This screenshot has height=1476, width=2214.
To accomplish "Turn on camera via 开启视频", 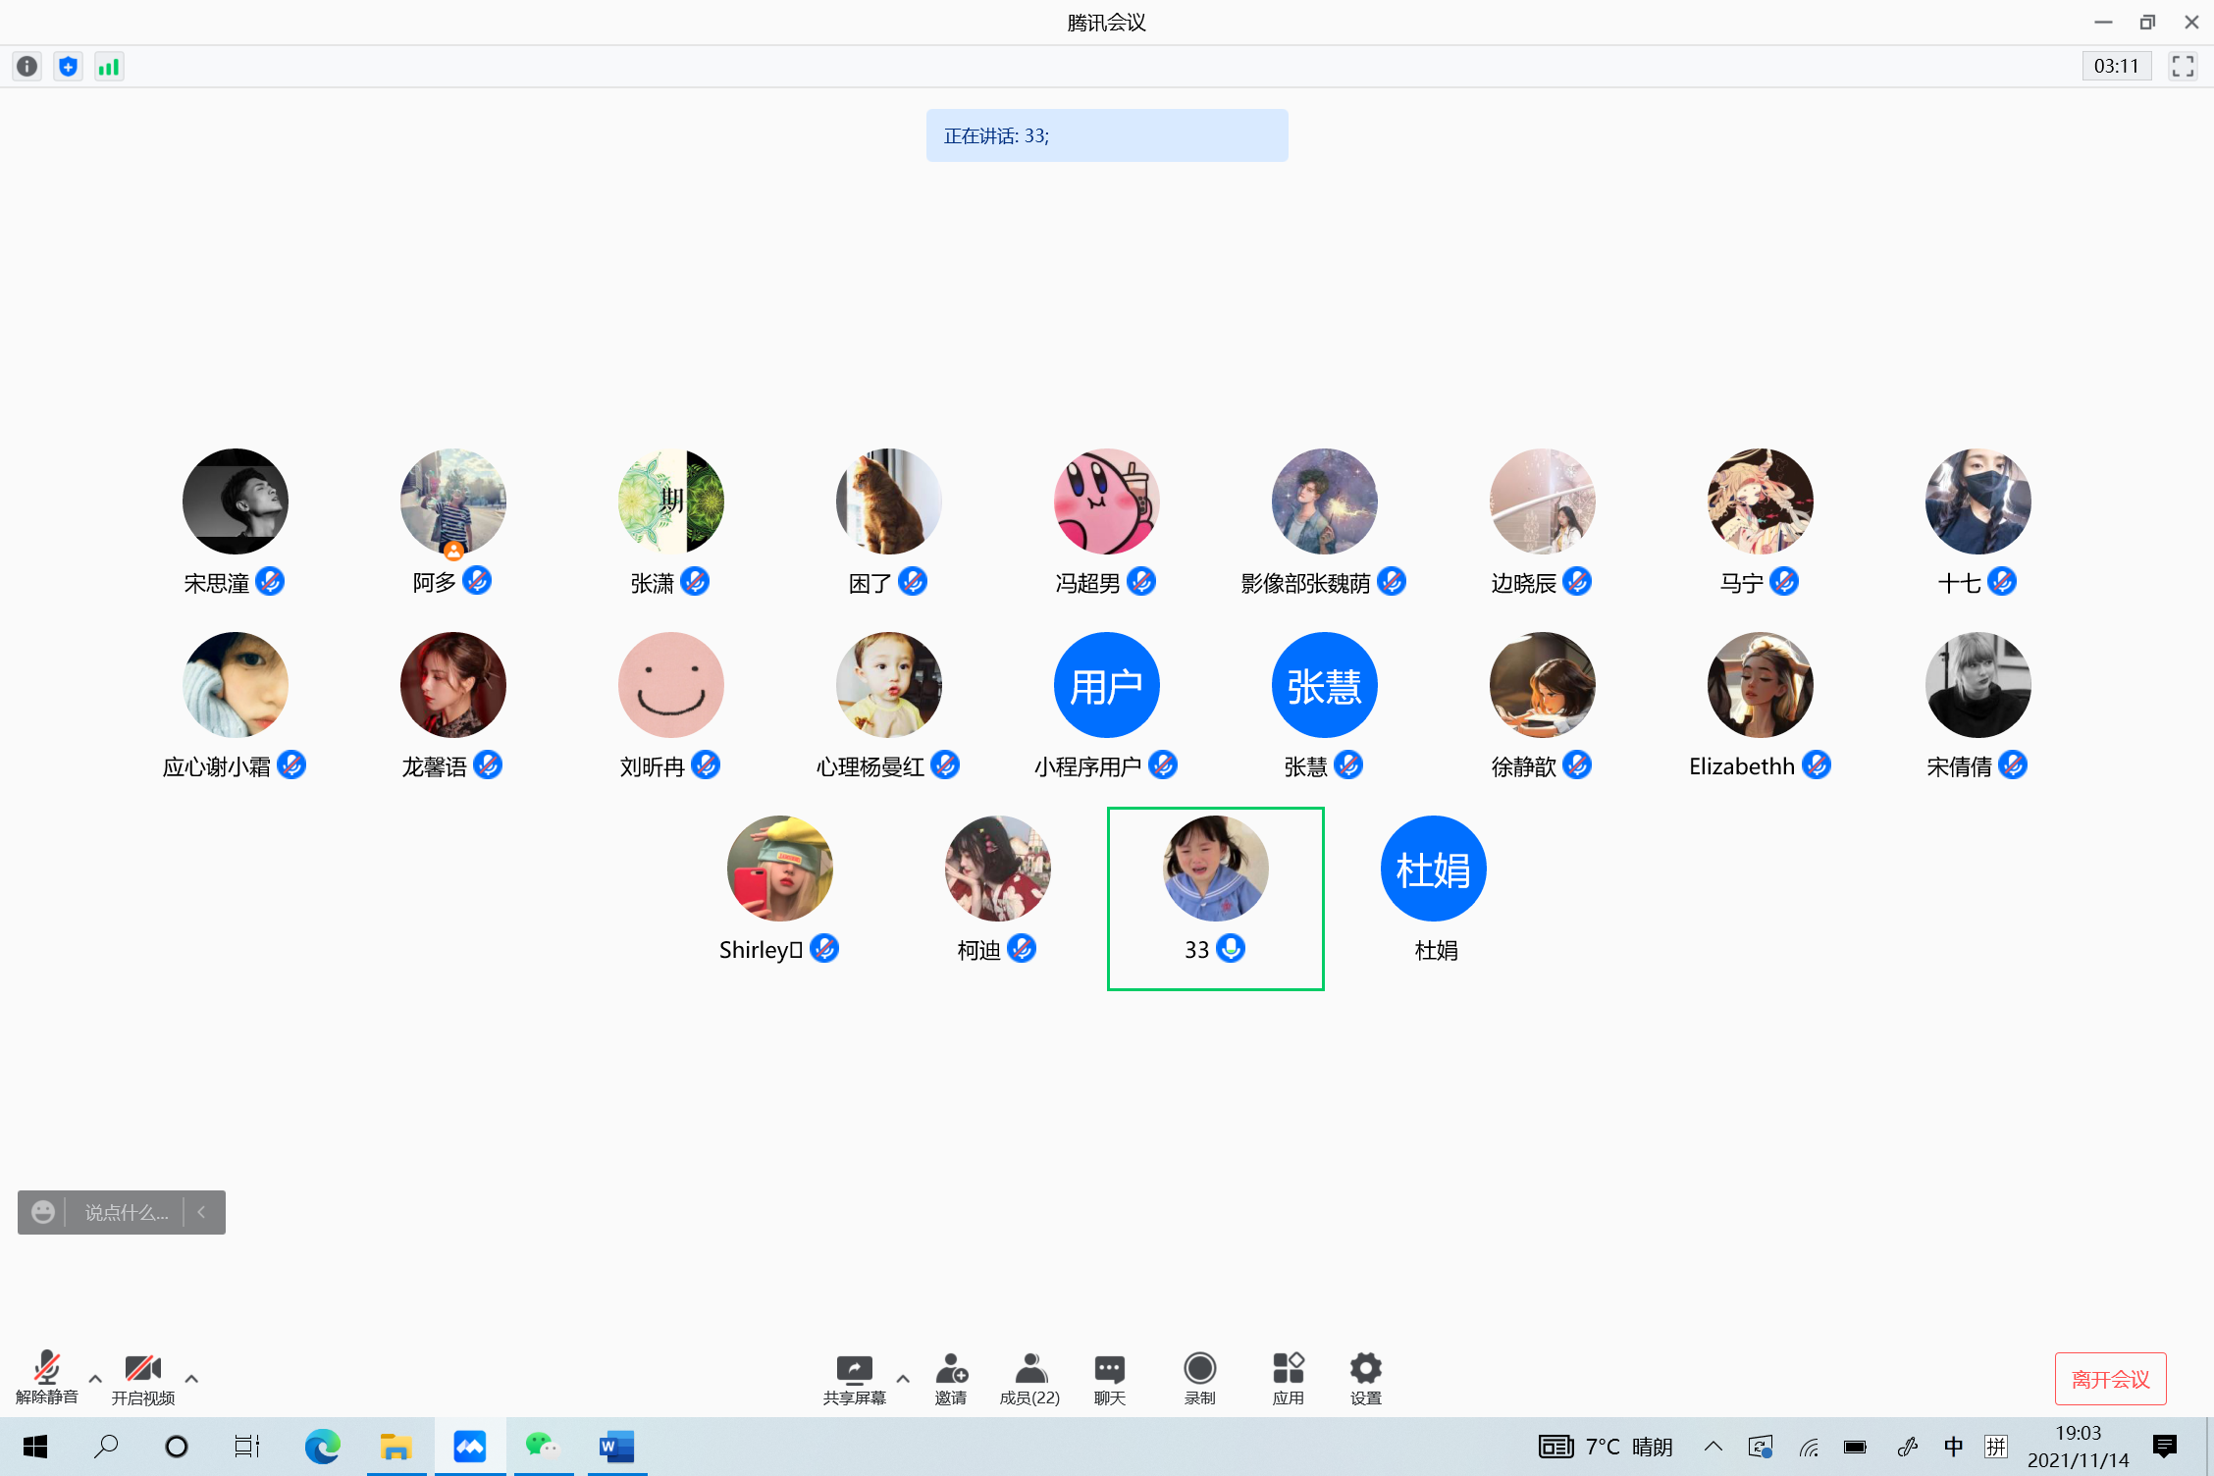I will [x=142, y=1378].
